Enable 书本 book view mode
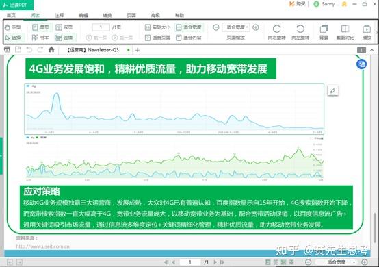The width and height of the screenshot is (379, 267). pos(41,38)
